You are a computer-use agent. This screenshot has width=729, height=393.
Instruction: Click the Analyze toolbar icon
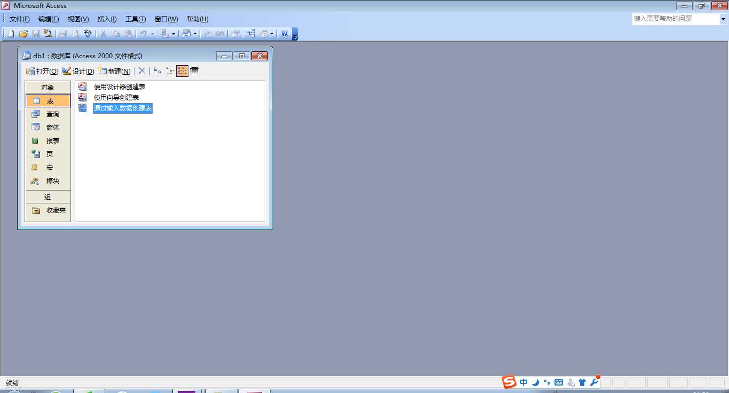click(186, 34)
